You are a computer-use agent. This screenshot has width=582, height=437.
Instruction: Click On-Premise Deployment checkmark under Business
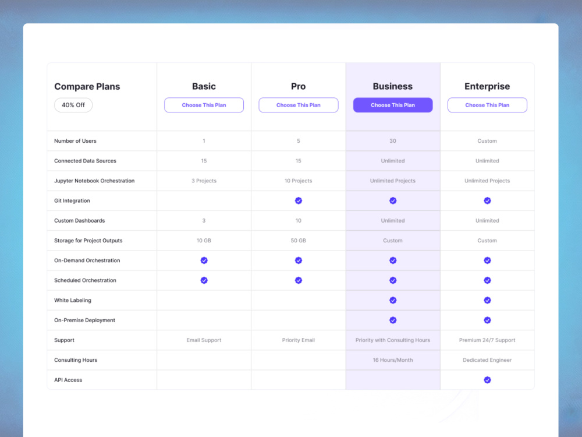click(393, 320)
